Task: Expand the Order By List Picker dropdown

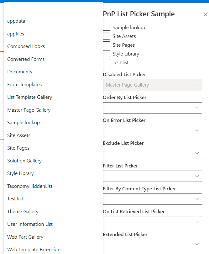Action: pos(152,108)
